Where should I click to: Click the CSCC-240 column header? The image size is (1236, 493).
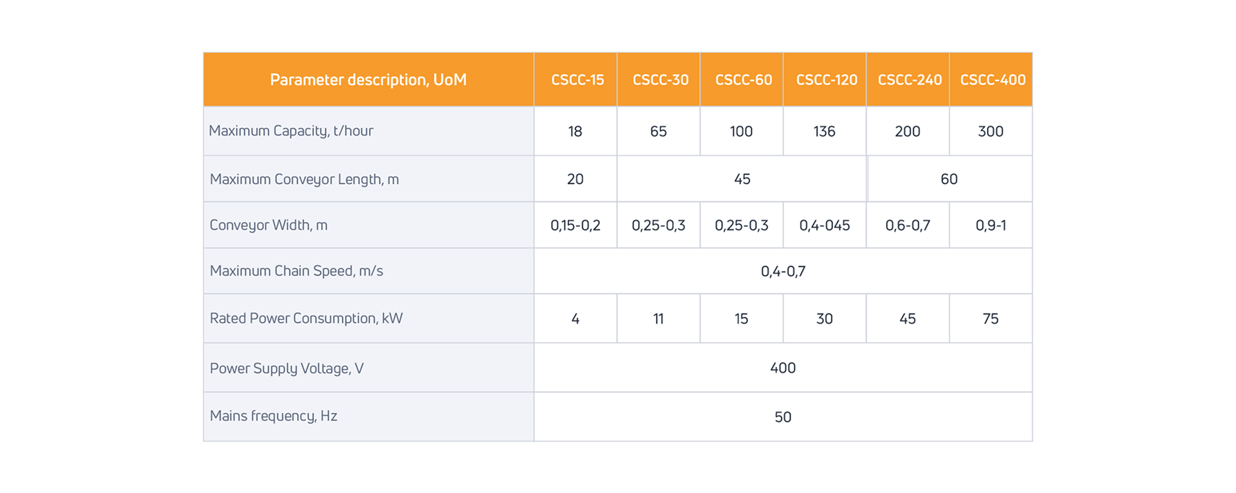[909, 80]
